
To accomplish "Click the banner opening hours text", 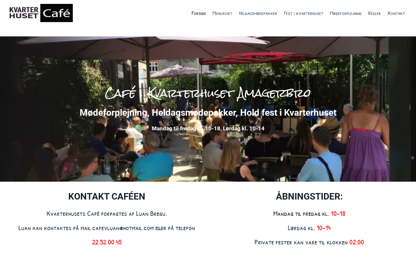I will [208, 128].
